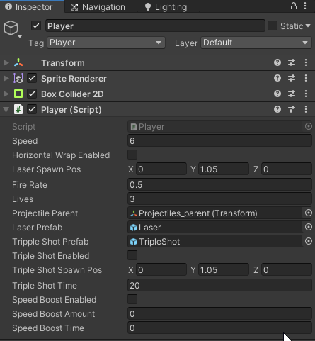
Task: Click the Speed Boost Amount field
Action: [x=219, y=314]
